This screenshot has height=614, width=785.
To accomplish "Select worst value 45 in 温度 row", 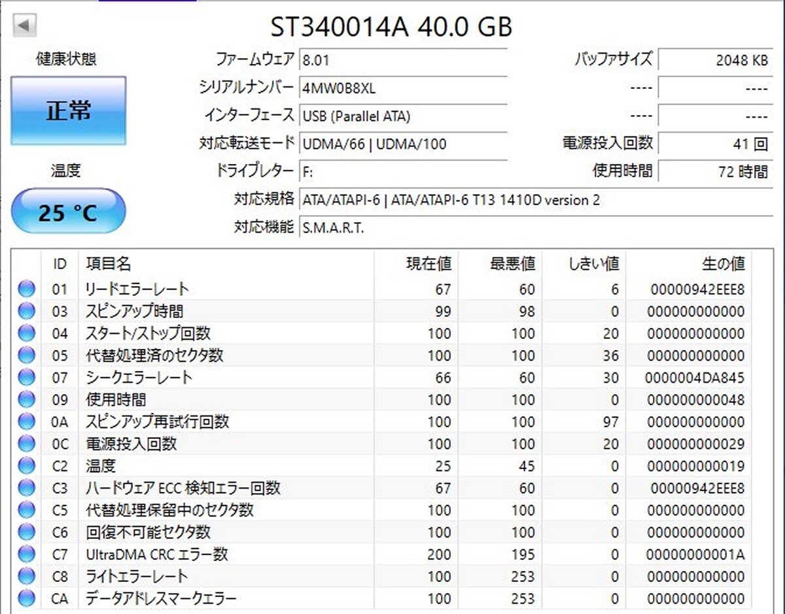I will coord(527,466).
